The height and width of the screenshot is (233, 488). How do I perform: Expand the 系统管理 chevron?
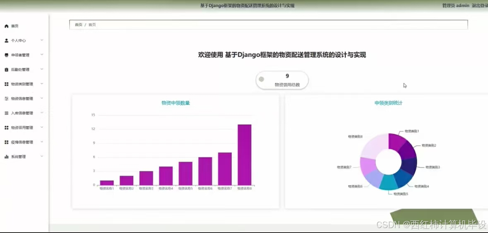(42, 156)
